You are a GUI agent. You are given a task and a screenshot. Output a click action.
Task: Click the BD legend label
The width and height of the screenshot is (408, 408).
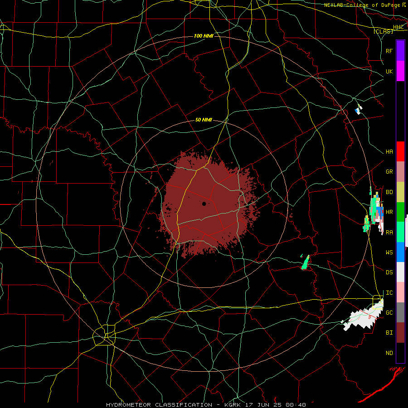point(389,192)
